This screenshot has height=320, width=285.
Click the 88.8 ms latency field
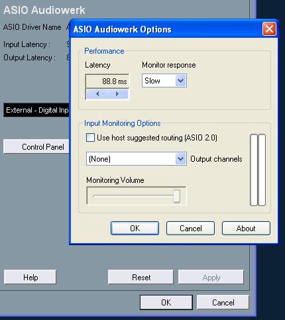(107, 81)
